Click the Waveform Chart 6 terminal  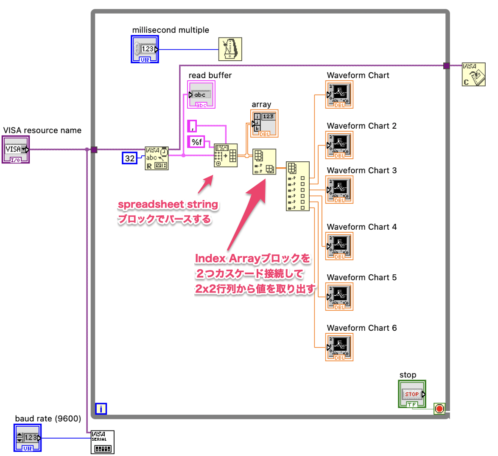(339, 347)
